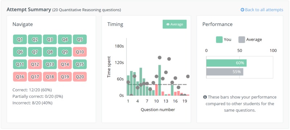This screenshot has height=130, width=290.
Task: Open question Q1 in Navigate
Action: pyautogui.click(x=20, y=39)
